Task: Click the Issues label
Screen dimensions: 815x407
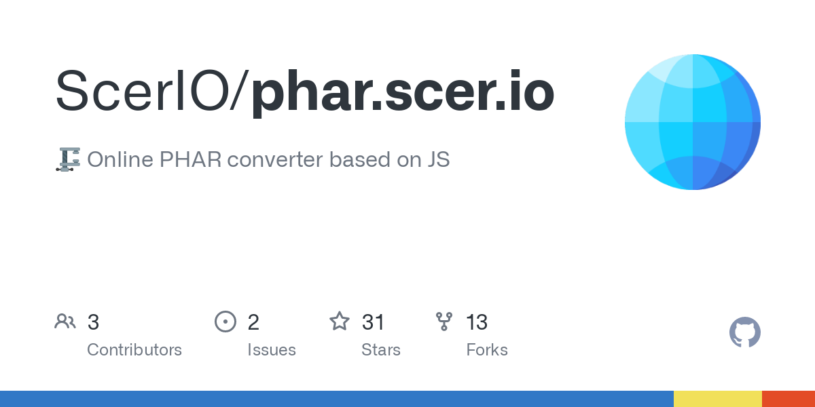Action: click(x=272, y=350)
